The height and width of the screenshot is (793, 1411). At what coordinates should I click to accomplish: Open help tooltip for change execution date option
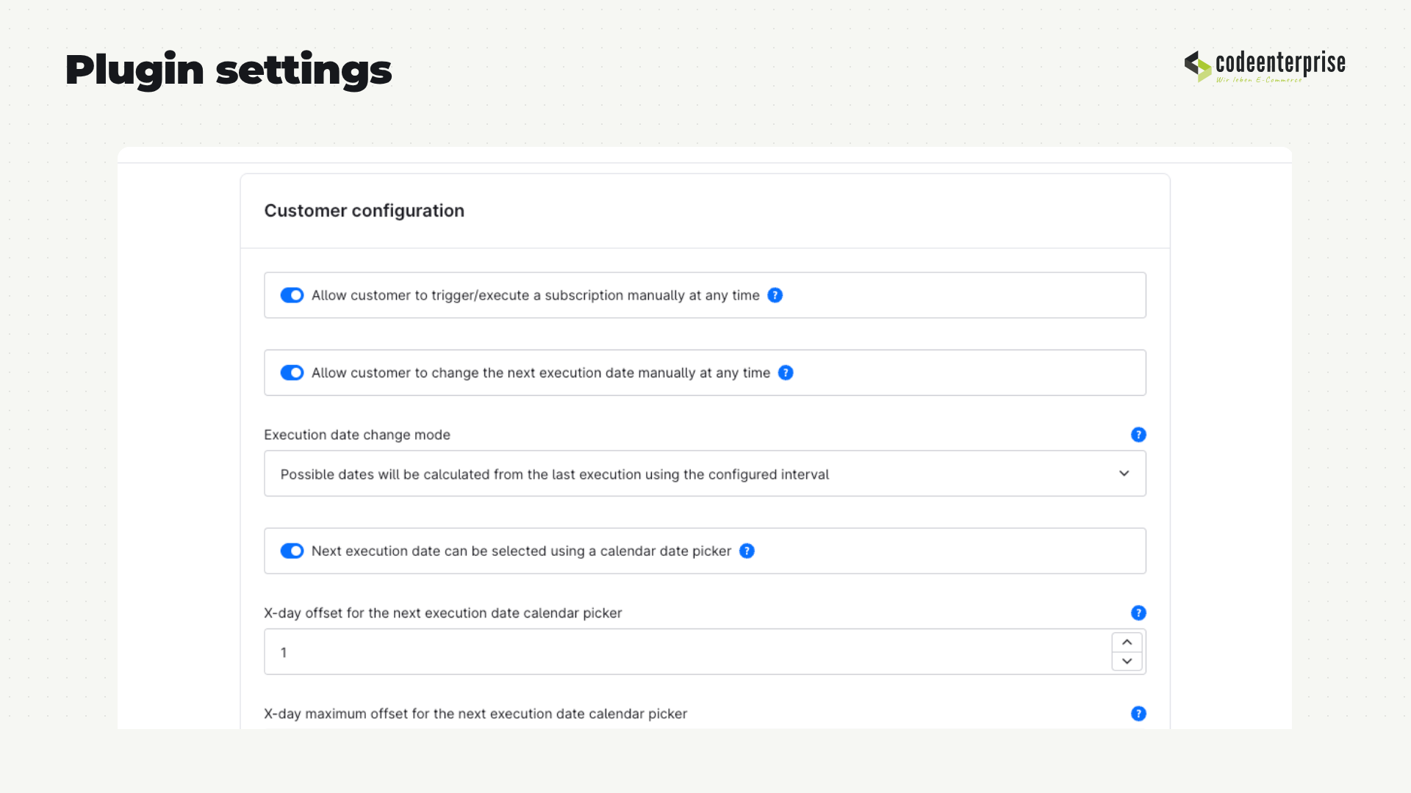[786, 373]
